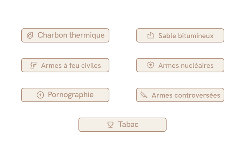Click the Tabac text label

coord(128,124)
